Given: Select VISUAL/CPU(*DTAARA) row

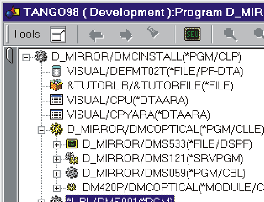Looking at the screenshot, I should point(128,101).
